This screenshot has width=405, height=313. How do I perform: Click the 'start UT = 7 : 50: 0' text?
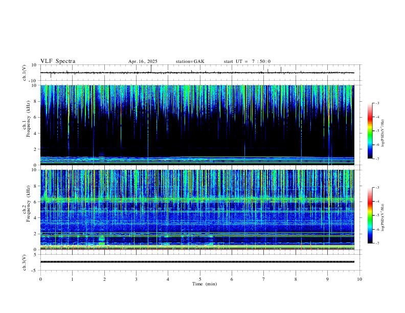[247, 61]
